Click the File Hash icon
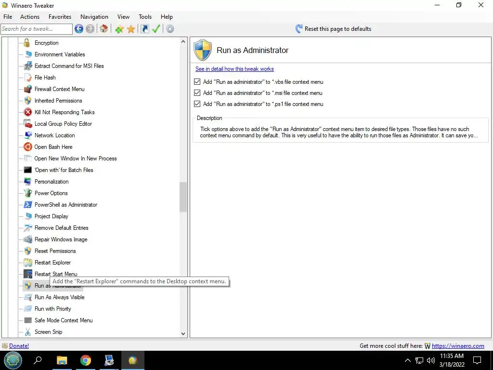Image resolution: width=493 pixels, height=370 pixels. click(28, 78)
